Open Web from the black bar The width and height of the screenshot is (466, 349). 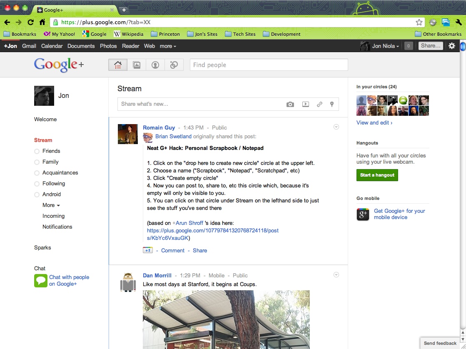point(150,46)
